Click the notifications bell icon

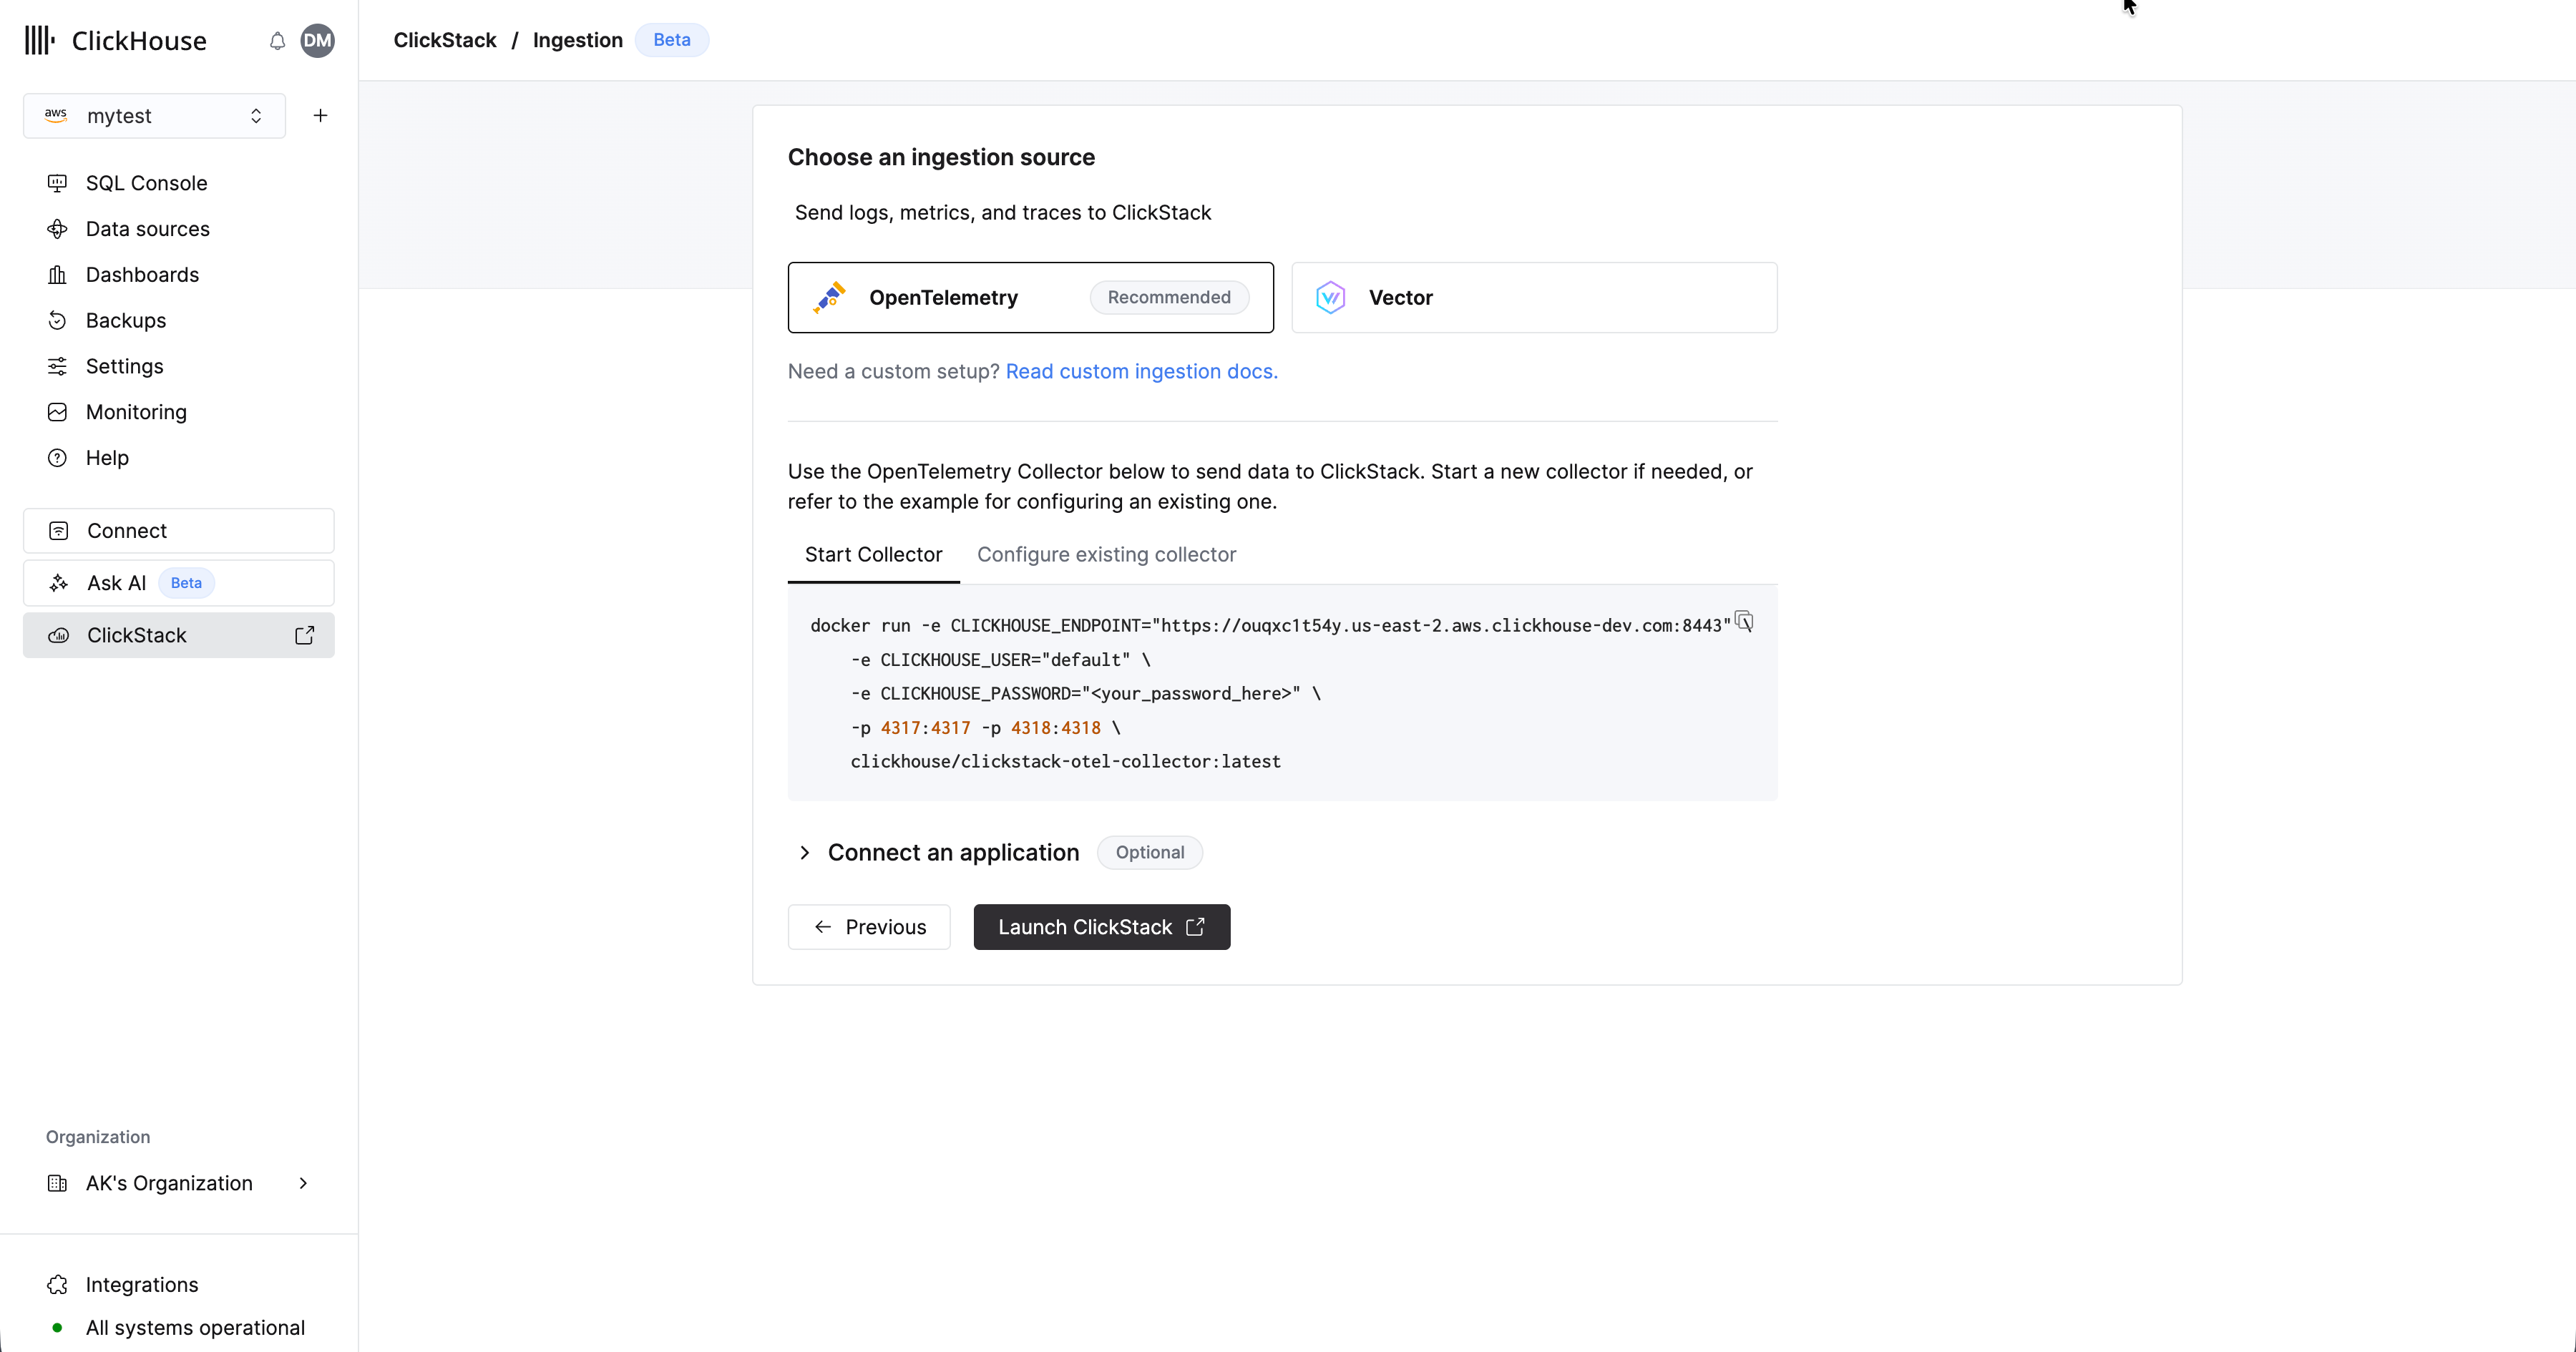(277, 41)
